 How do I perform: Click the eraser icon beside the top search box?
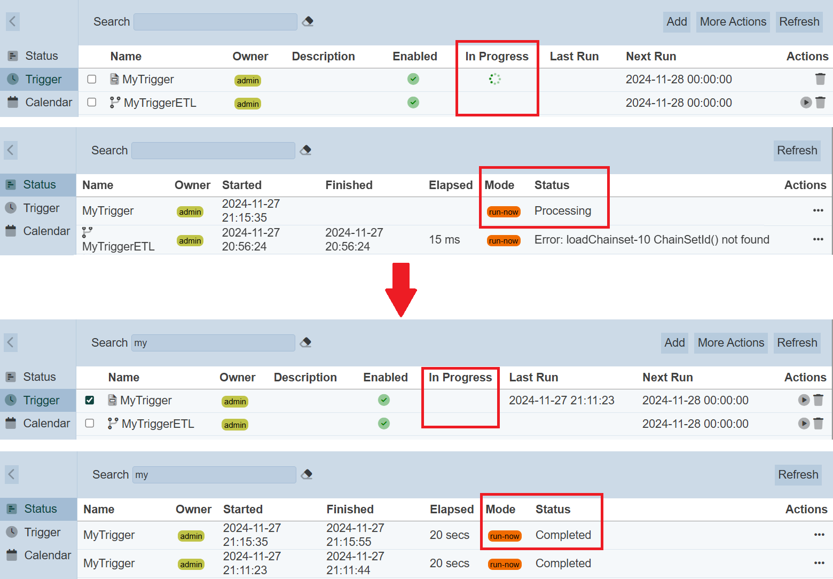coord(308,21)
